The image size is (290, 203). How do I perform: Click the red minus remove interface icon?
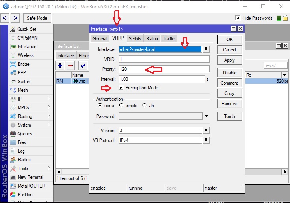point(70,66)
